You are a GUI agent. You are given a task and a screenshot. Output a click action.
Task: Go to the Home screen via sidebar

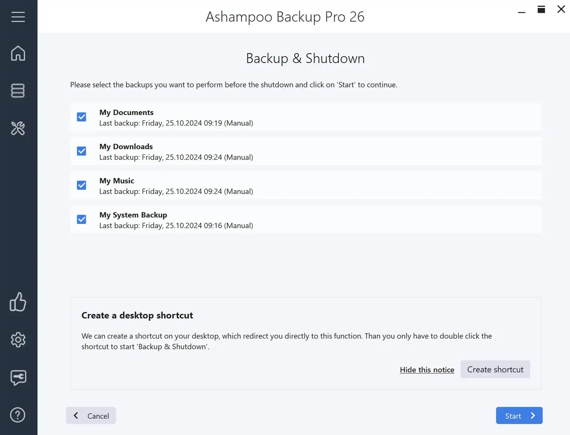(18, 54)
